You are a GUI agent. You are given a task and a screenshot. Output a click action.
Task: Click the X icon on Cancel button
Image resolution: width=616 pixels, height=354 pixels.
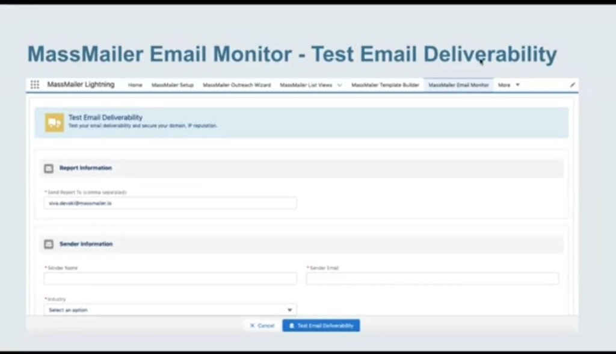pyautogui.click(x=252, y=325)
